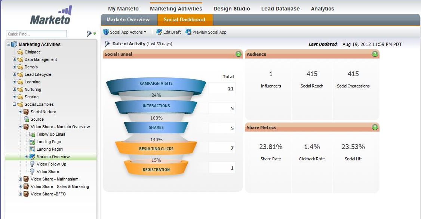Click the Campaign Visits funnel stage
Viewport: 421px width, 219px height.
(x=156, y=84)
